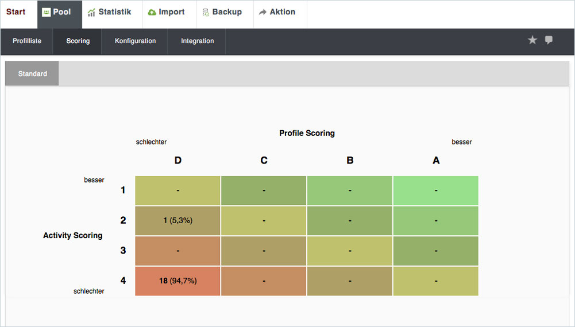Click the B3 cell in the matrix
The width and height of the screenshot is (575, 327).
coord(350,251)
